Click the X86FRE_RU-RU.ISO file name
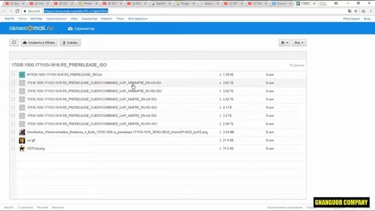375x211 pixels. (92, 124)
